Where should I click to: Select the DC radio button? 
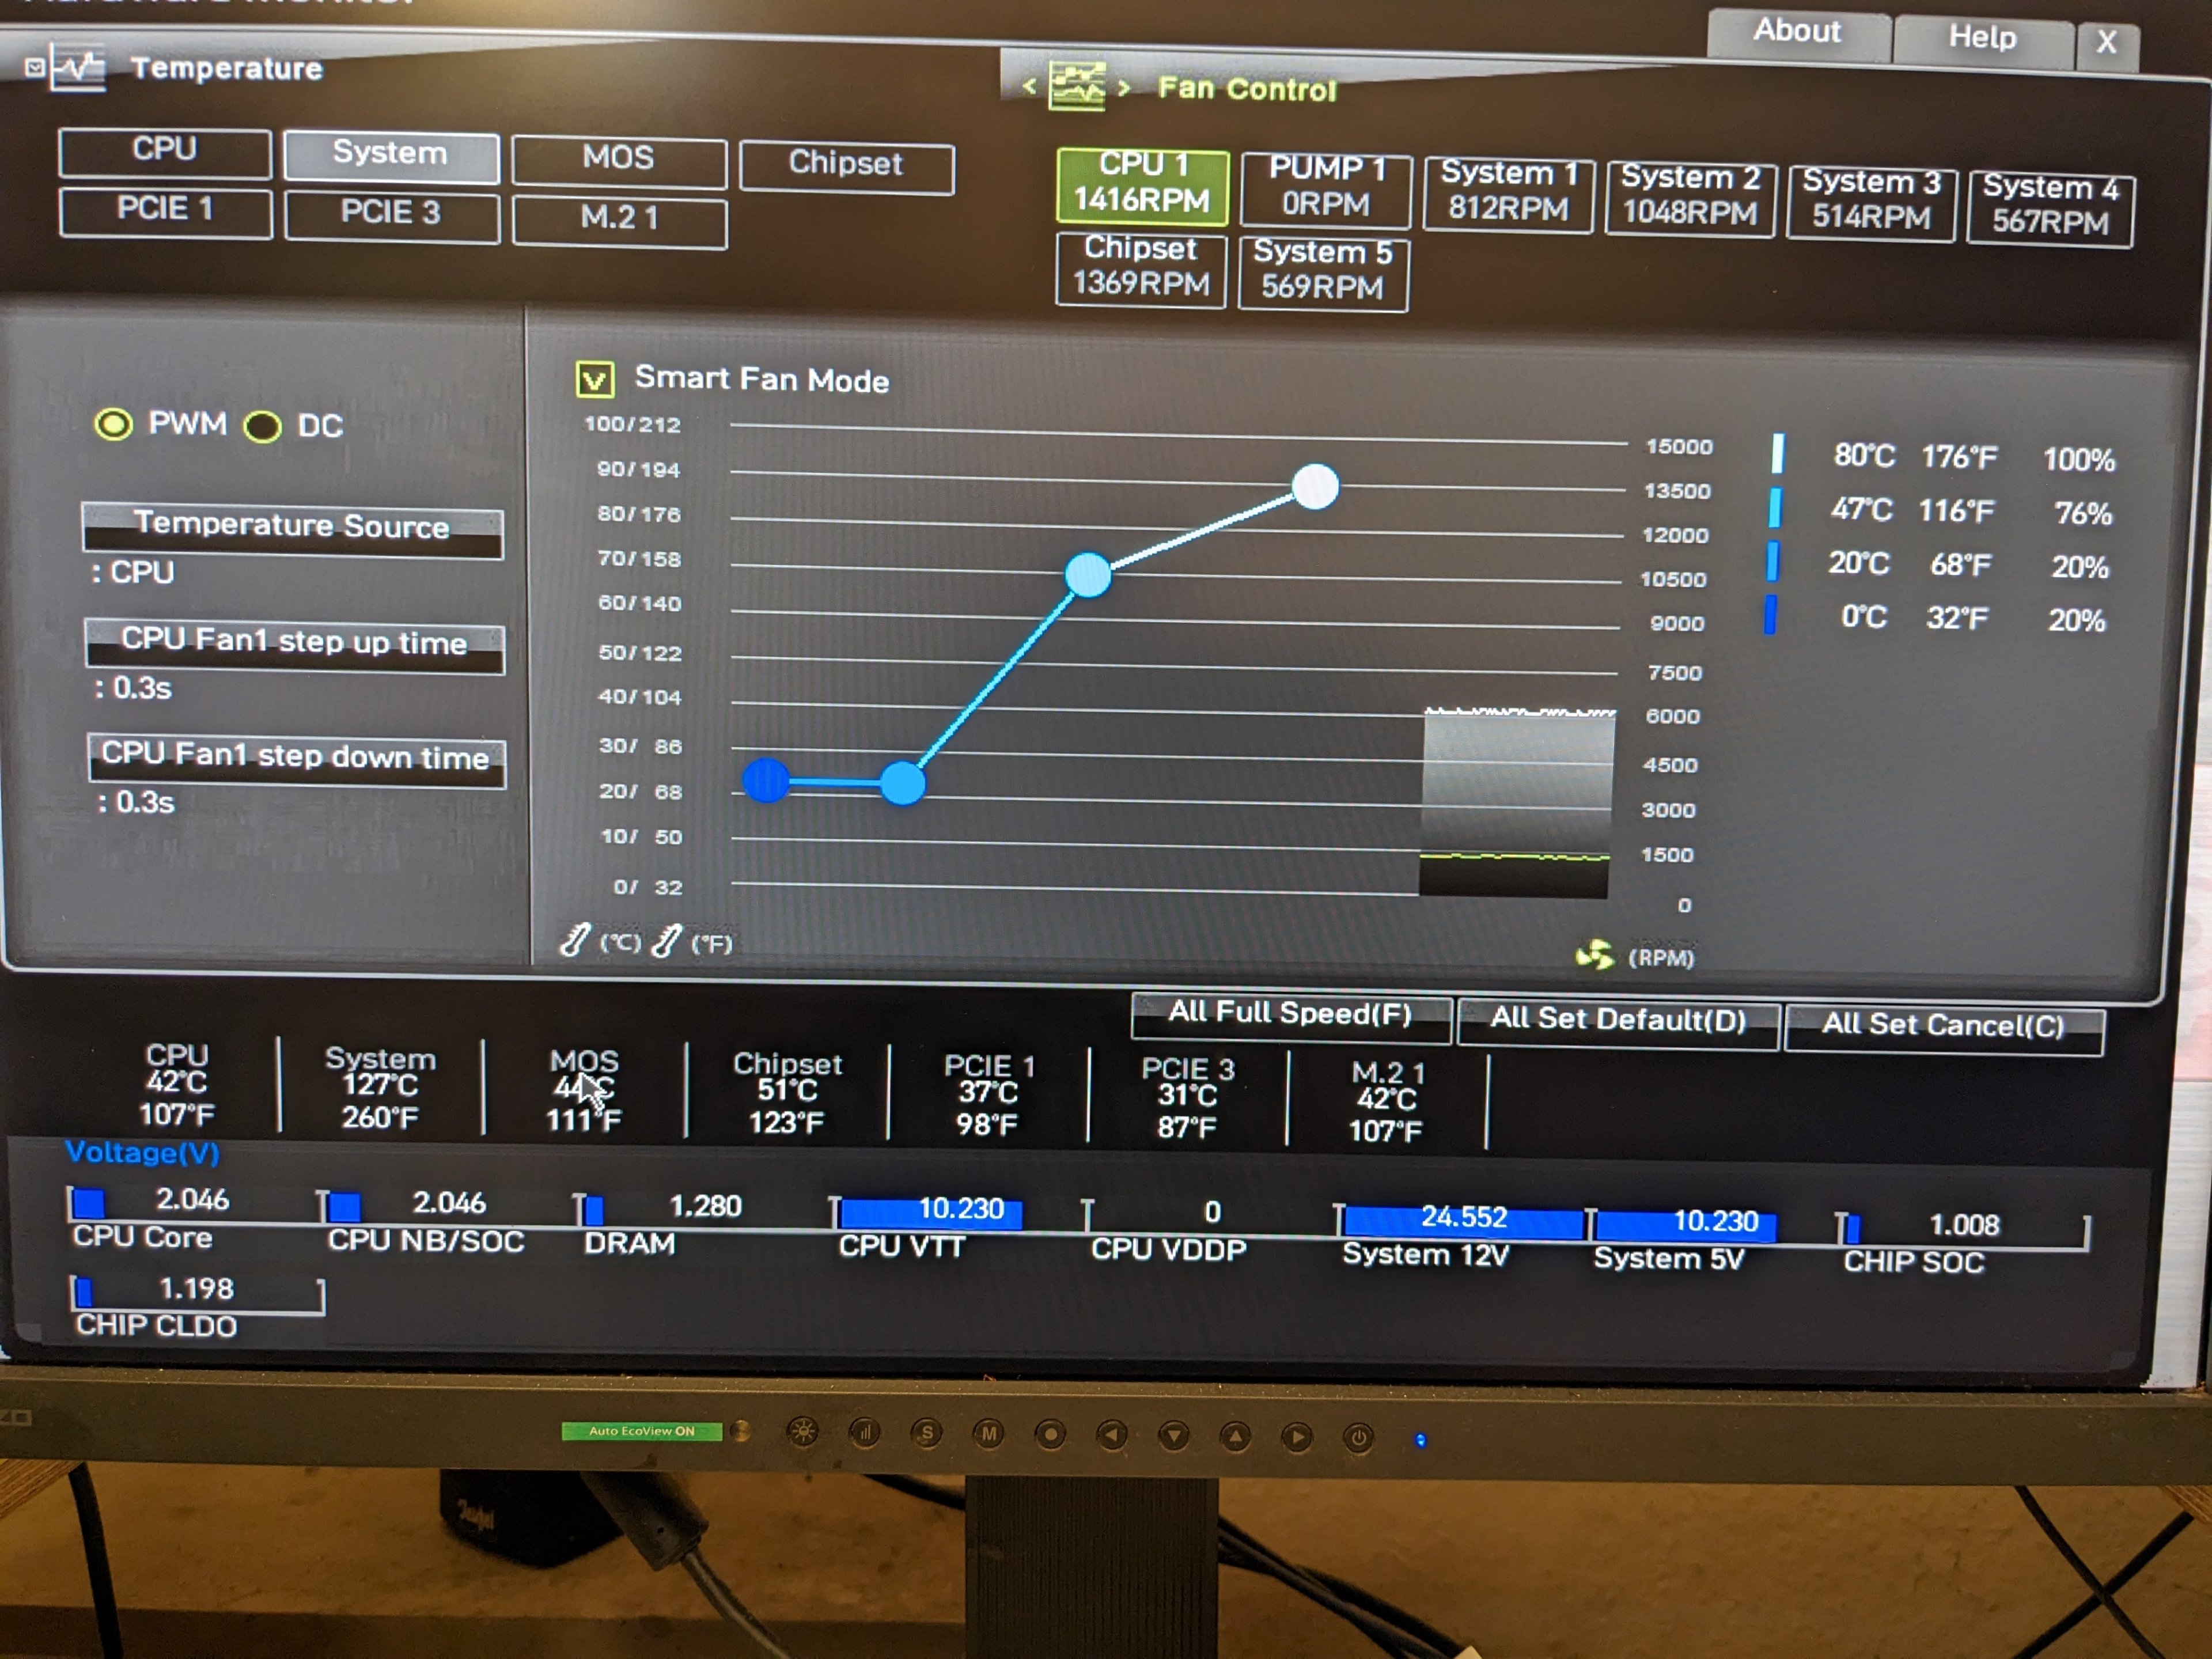click(263, 427)
